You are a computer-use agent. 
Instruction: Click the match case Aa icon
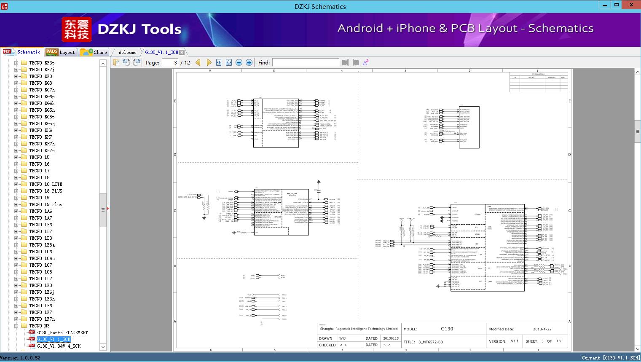coord(366,62)
